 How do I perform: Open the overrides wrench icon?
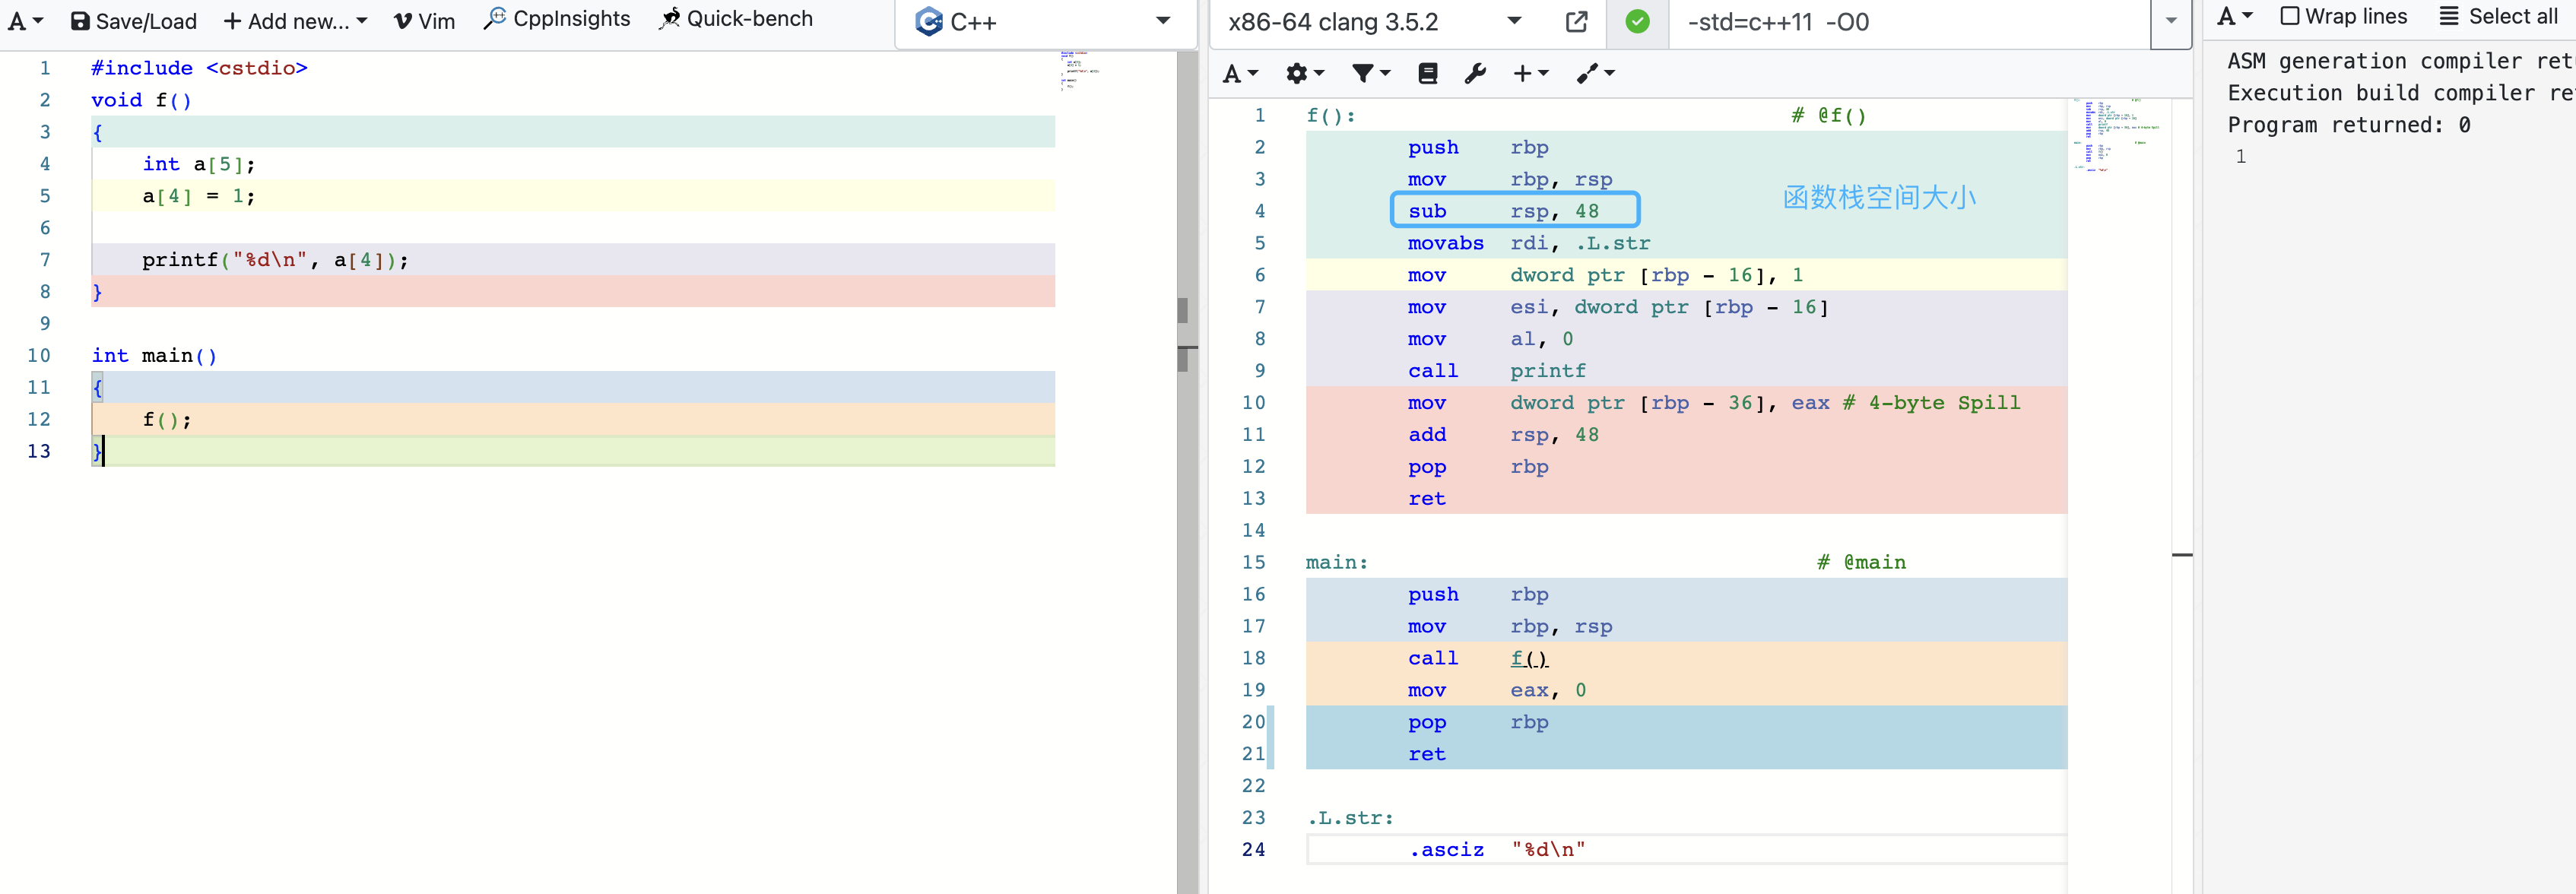coord(1475,73)
